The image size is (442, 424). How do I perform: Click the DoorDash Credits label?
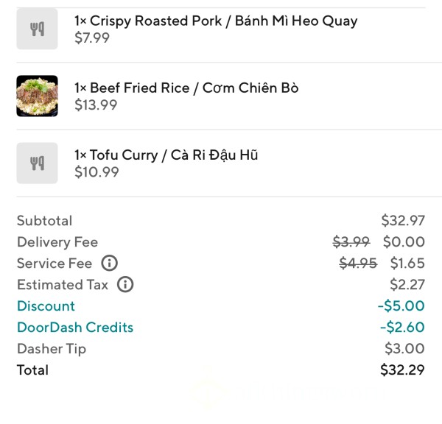[x=75, y=328]
